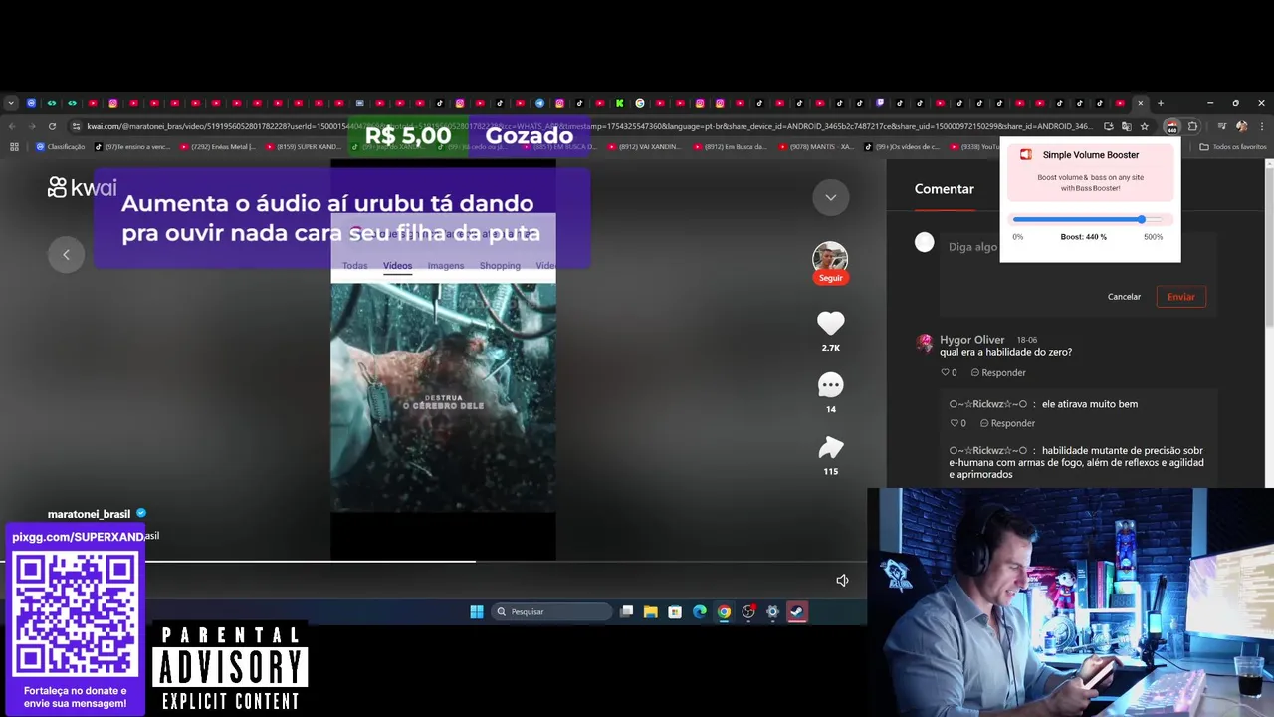Screen dimensions: 1274x717
Task: Click the 2.7K likes count
Action: point(830,348)
